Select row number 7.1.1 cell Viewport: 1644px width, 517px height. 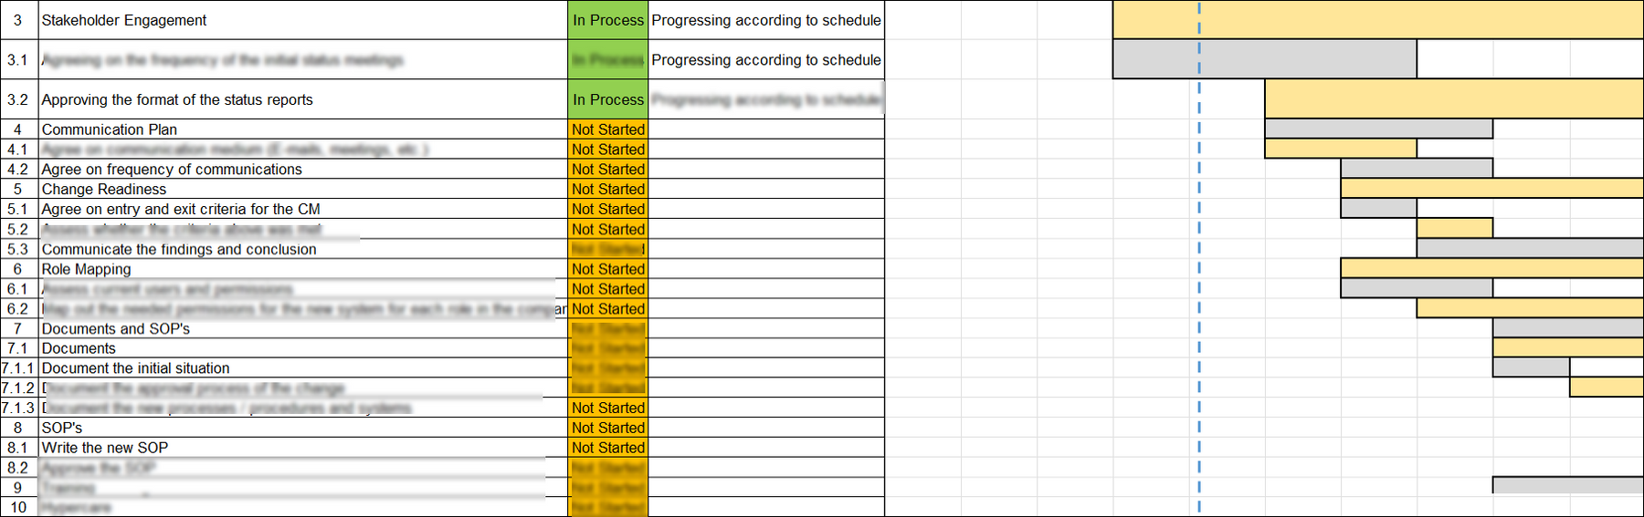tap(19, 368)
